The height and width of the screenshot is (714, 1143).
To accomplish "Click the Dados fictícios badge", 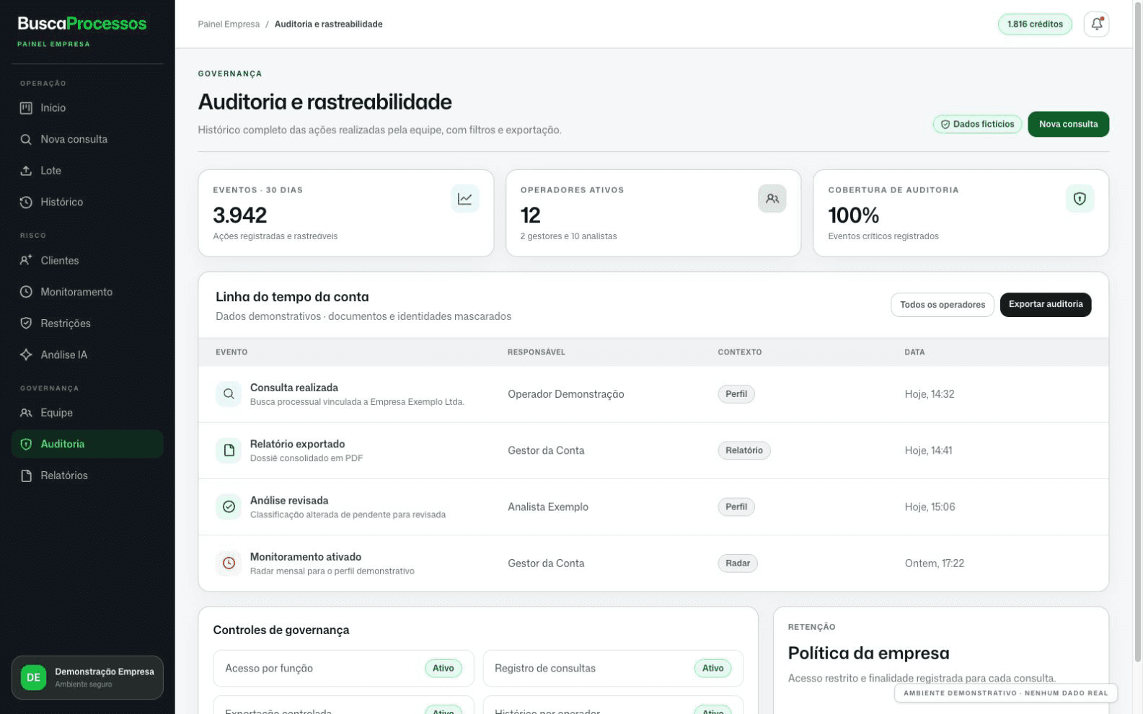I will pos(978,124).
